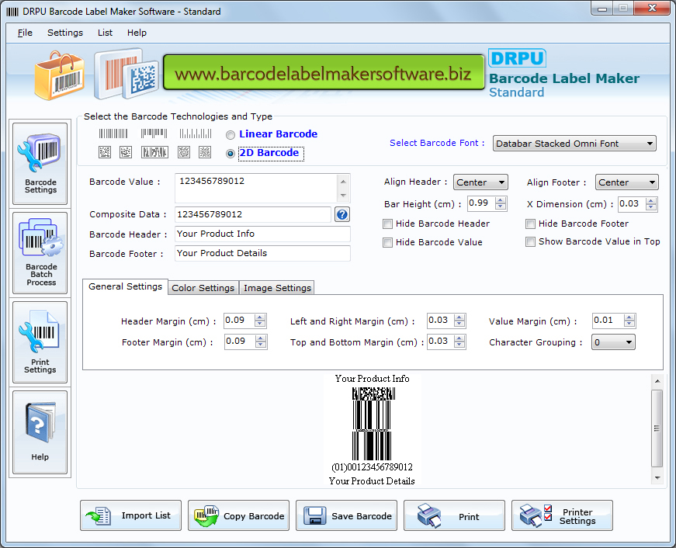This screenshot has width=676, height=548.
Task: Enable Show Barcode Value in Top
Action: pyautogui.click(x=530, y=242)
